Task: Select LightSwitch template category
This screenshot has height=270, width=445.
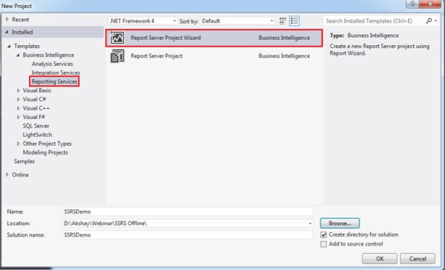Action: [37, 135]
